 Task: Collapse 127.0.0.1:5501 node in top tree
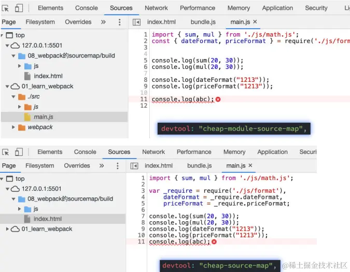click(7, 46)
